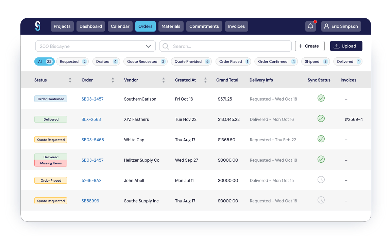Open the Commitments section
The image size is (391, 236).
[x=204, y=26]
